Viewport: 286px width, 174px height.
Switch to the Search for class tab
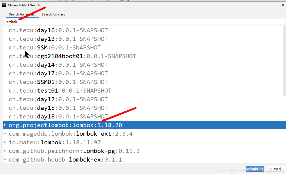(x=53, y=14)
